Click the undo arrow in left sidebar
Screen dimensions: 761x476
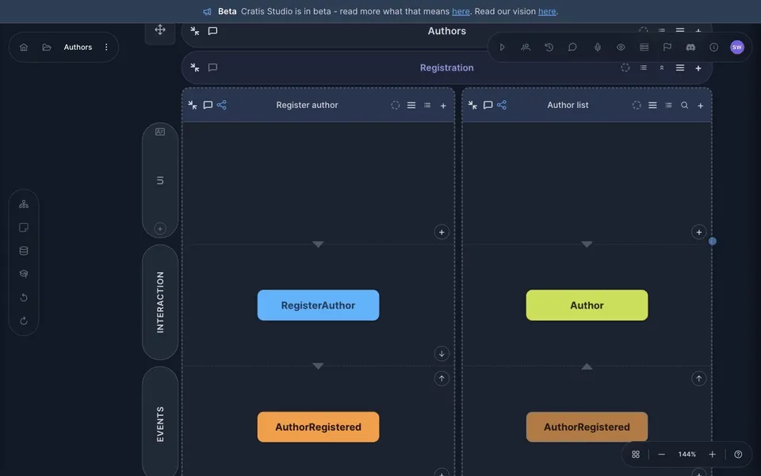click(24, 297)
